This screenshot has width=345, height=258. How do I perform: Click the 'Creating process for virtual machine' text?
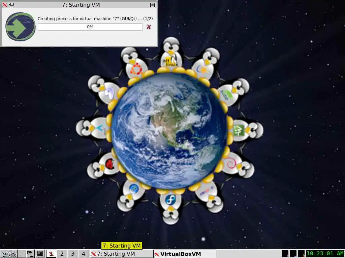pos(95,19)
